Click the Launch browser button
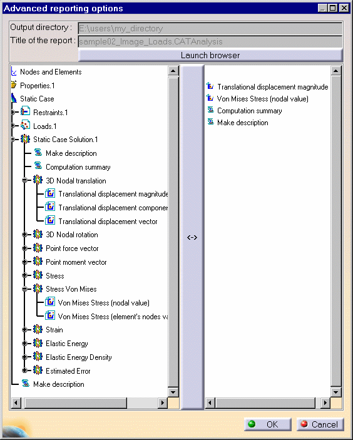This screenshot has width=353, height=440. tap(210, 55)
